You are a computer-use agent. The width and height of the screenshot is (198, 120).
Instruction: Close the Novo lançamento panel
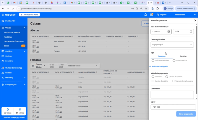tap(195, 20)
